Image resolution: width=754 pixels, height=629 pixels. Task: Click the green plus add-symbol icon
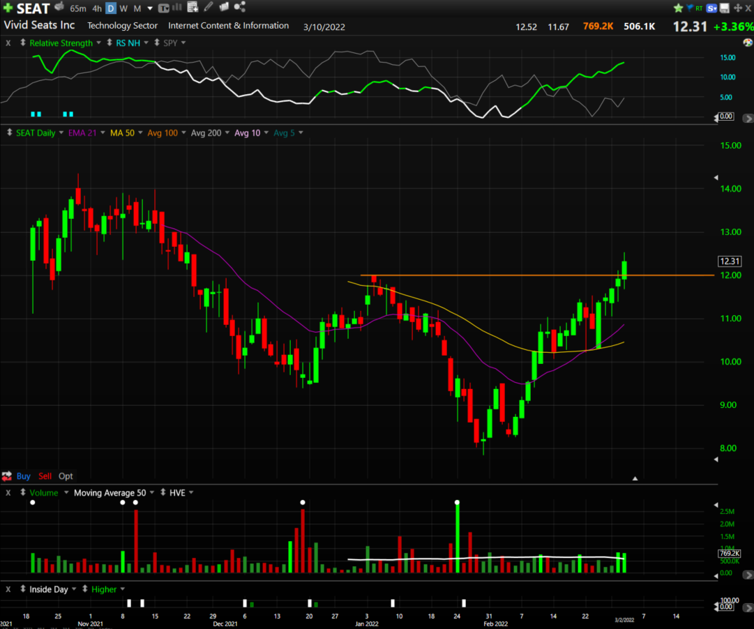pyautogui.click(x=8, y=7)
